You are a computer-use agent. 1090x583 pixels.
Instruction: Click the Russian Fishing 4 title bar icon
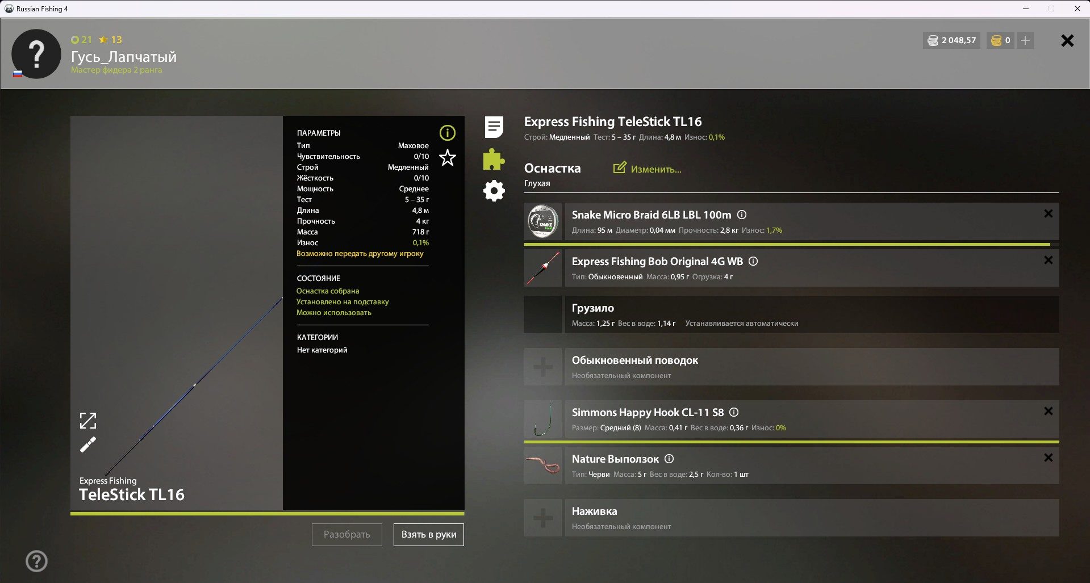tap(9, 9)
